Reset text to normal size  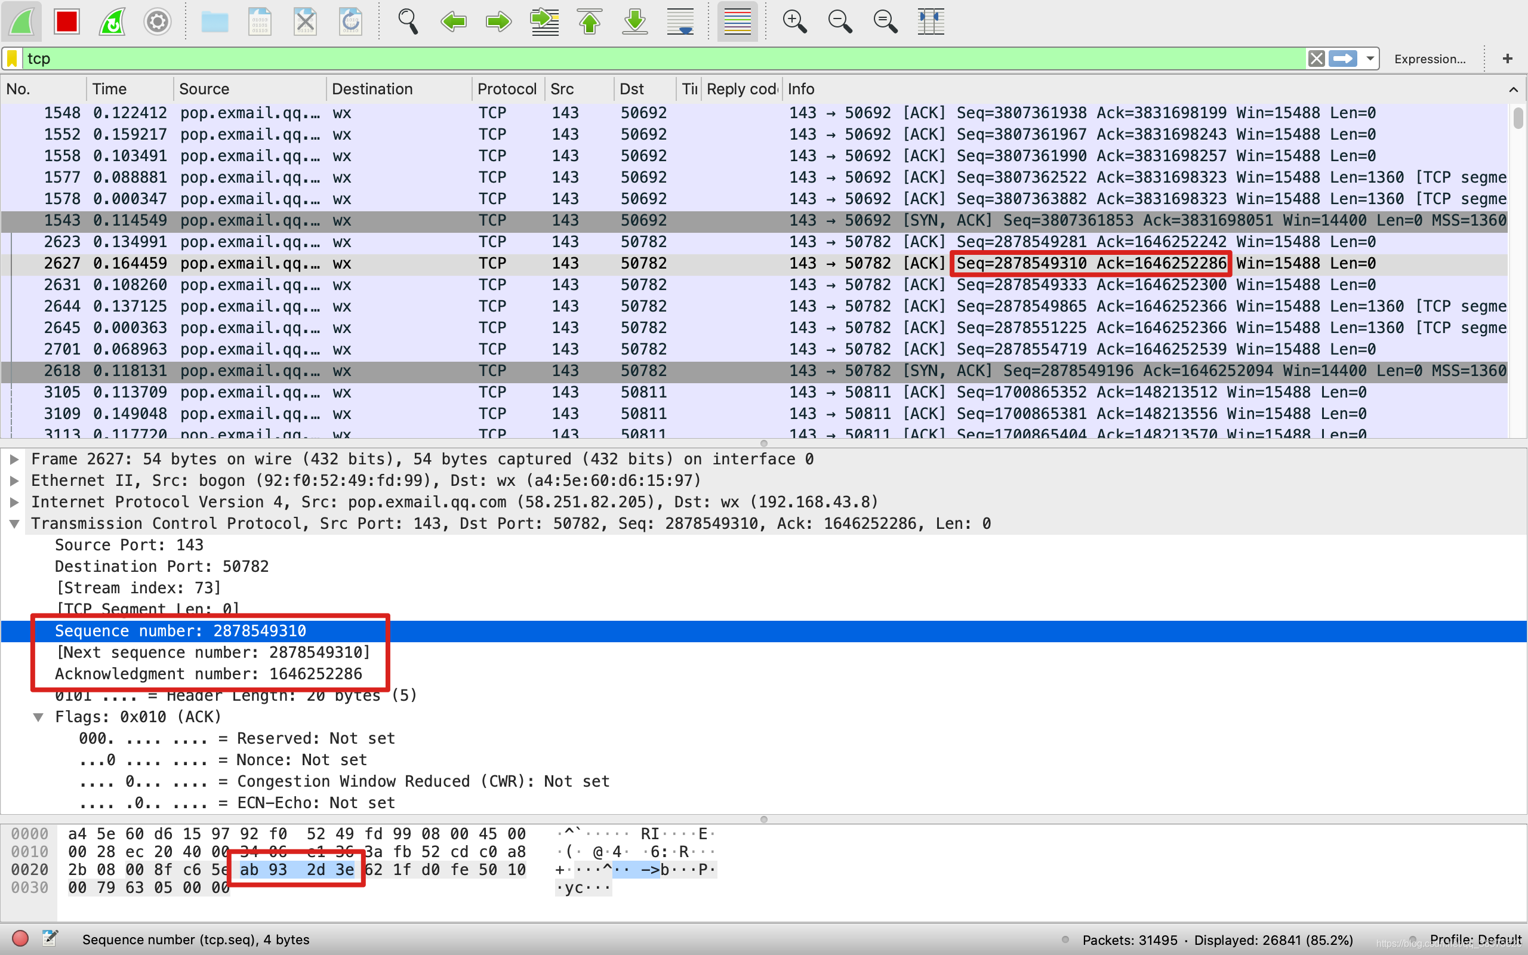(885, 21)
